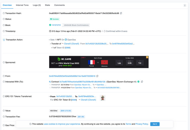Copy the From address to clipboard
Image resolution: width=190 pixels, height=130 pixels.
[97, 76]
